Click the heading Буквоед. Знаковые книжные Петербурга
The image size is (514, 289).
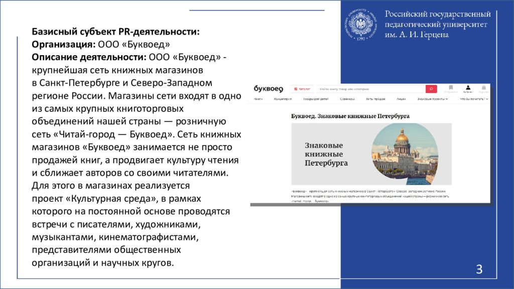pyautogui.click(x=350, y=116)
